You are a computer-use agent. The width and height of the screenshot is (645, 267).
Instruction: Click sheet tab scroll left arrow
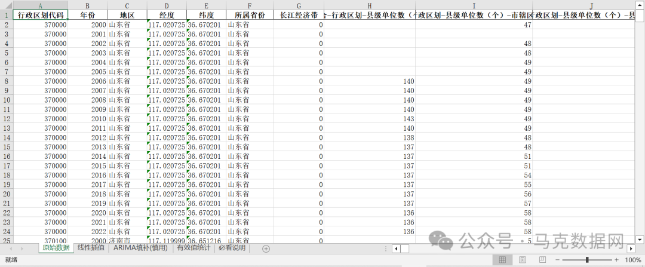(11, 248)
